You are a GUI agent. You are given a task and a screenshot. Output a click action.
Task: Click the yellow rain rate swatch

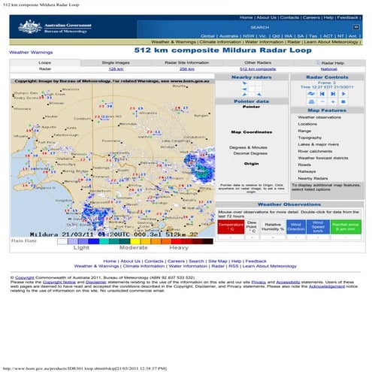(135, 241)
